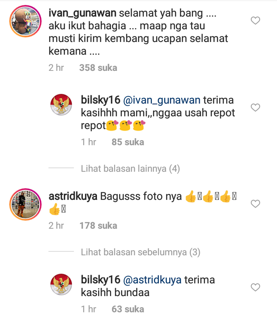Like bilsky16's reply to ivan_gunawan
The image size is (277, 323).
pyautogui.click(x=255, y=108)
